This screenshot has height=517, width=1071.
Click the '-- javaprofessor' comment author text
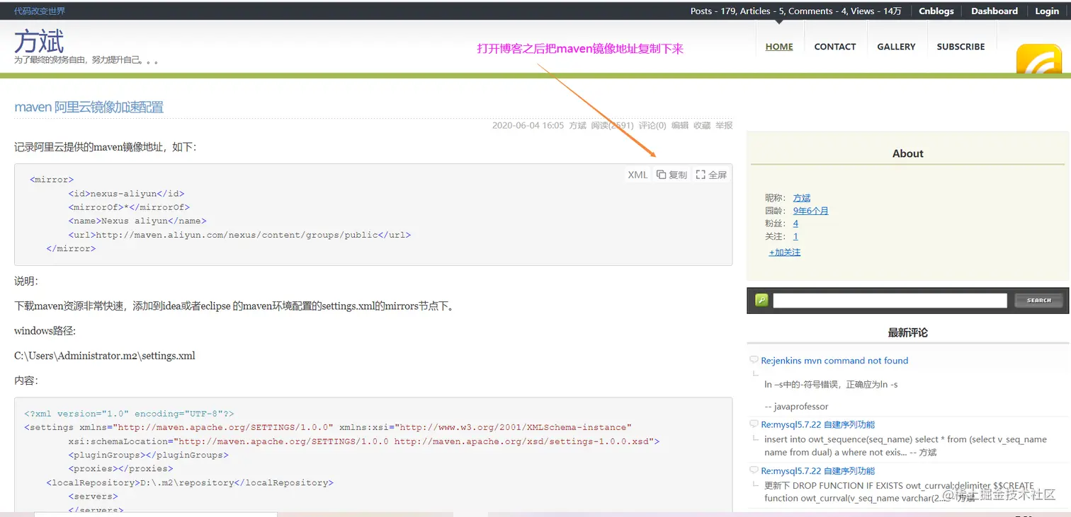(x=796, y=407)
